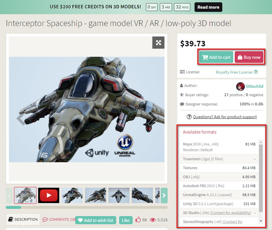
Task: Select UnrealEngine 4.15.1 (.uasset) row
Action: pos(219,195)
